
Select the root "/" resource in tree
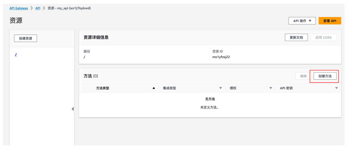[16, 55]
